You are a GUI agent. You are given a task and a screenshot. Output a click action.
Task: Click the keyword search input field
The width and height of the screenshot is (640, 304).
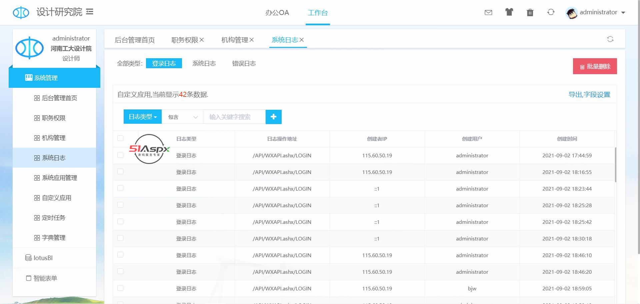[x=234, y=117]
